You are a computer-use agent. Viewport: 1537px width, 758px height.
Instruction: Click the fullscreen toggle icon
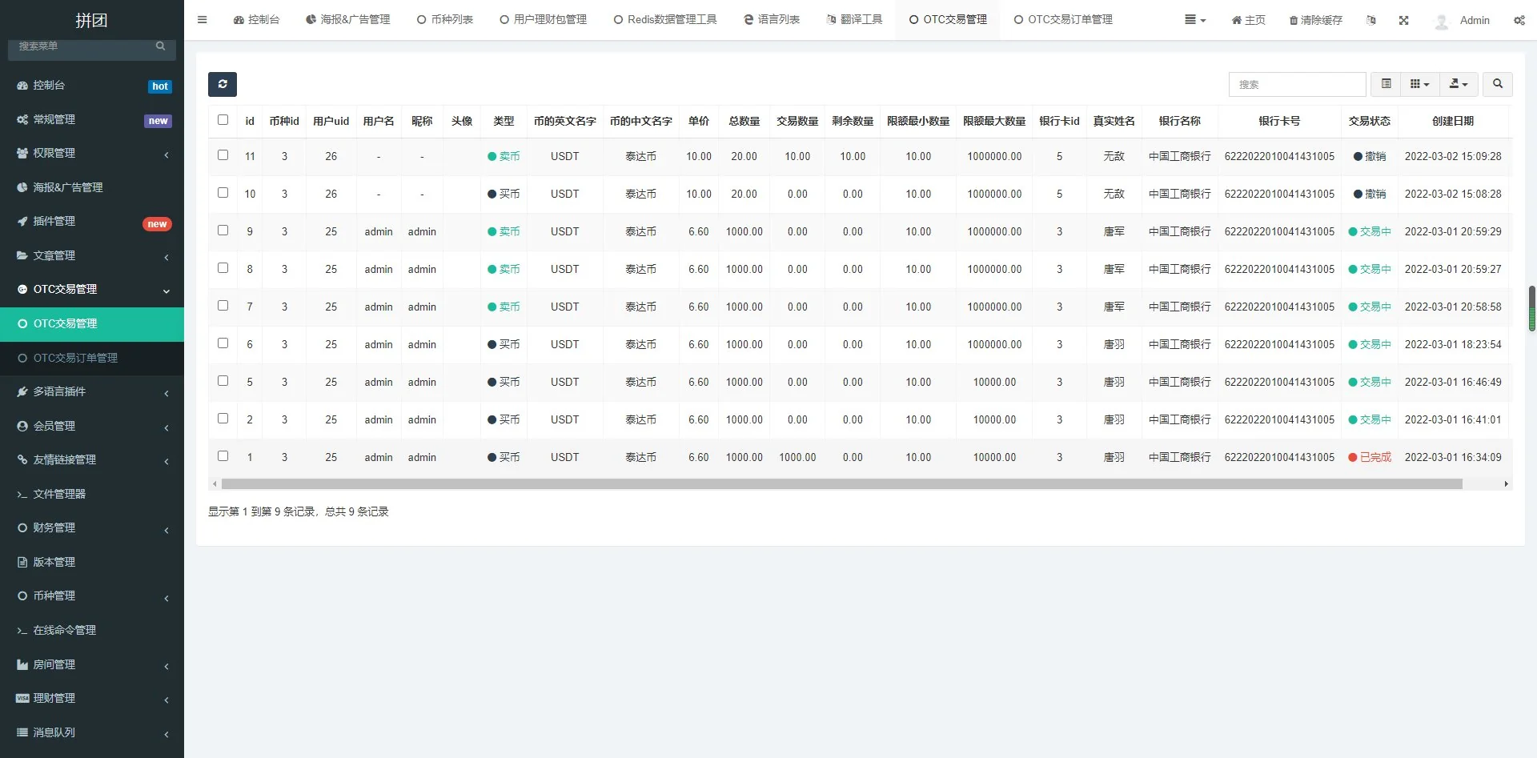click(x=1403, y=20)
